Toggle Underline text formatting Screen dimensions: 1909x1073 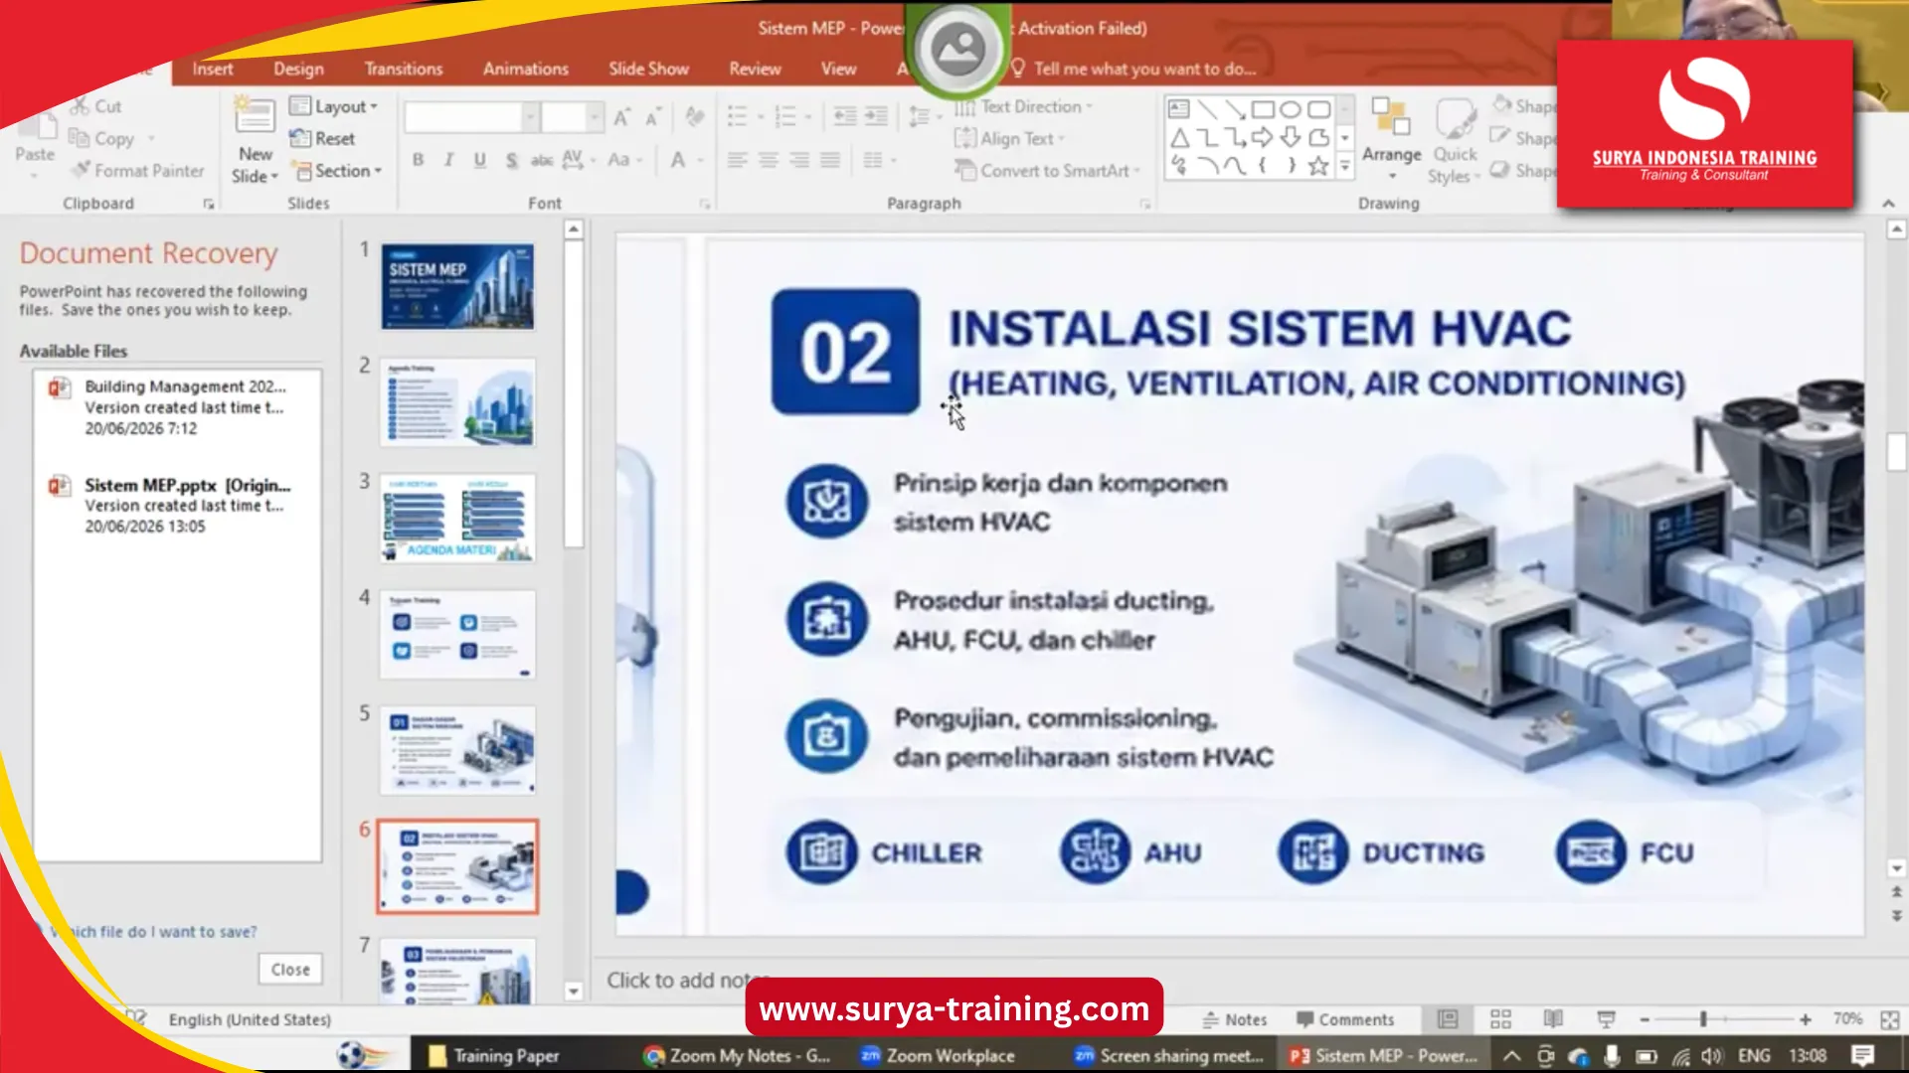[x=480, y=160]
